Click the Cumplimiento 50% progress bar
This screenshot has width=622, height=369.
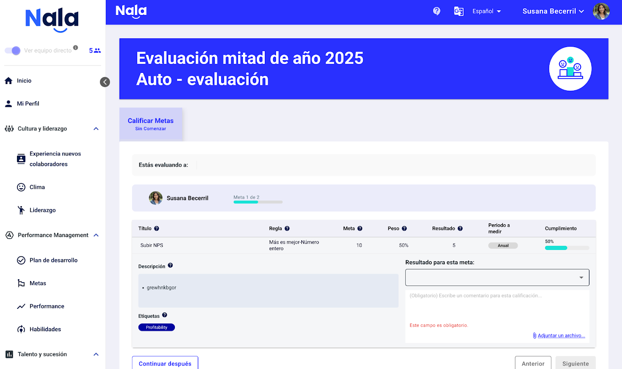point(567,248)
